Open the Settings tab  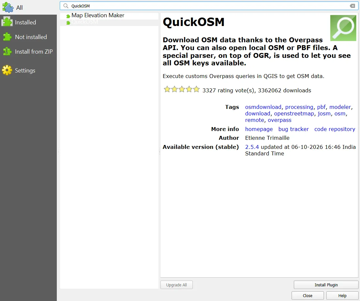click(x=28, y=70)
